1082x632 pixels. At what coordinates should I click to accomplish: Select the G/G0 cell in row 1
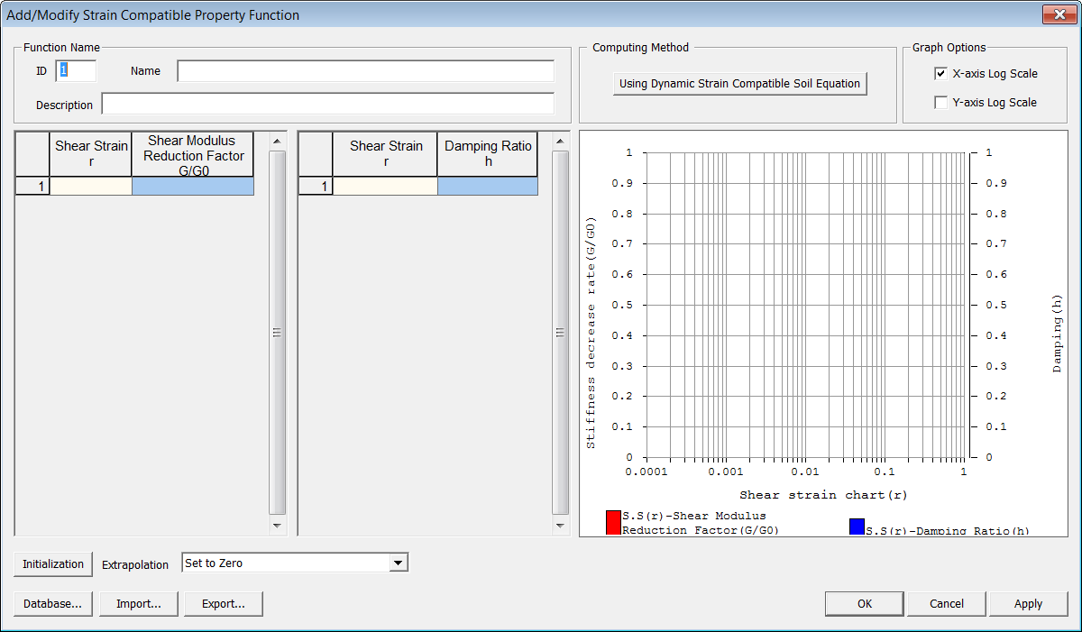tap(192, 187)
